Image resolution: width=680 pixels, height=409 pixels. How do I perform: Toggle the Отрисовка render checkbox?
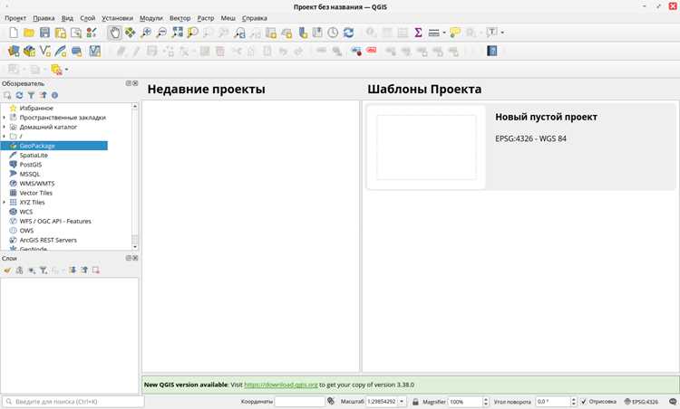[584, 402]
